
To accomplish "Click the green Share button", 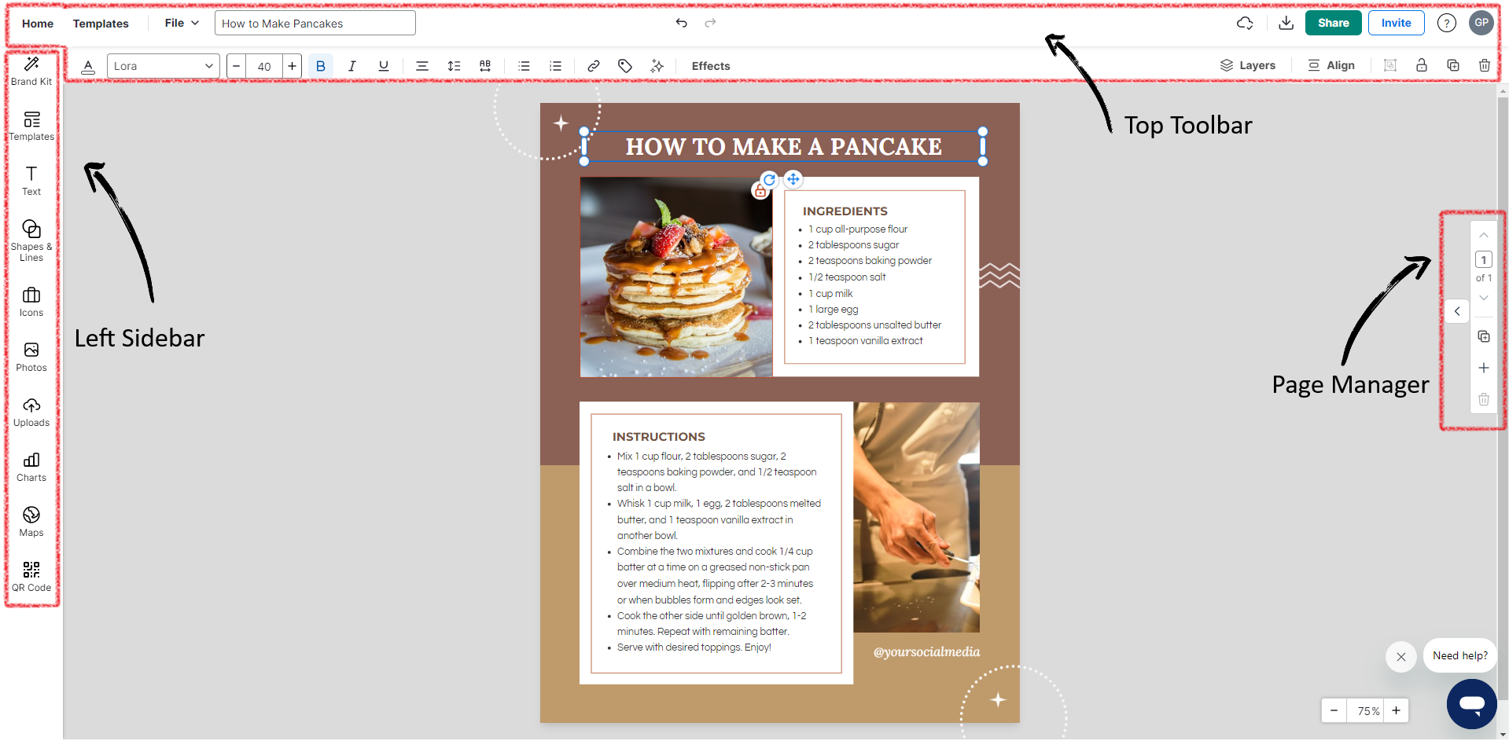I will (x=1333, y=23).
